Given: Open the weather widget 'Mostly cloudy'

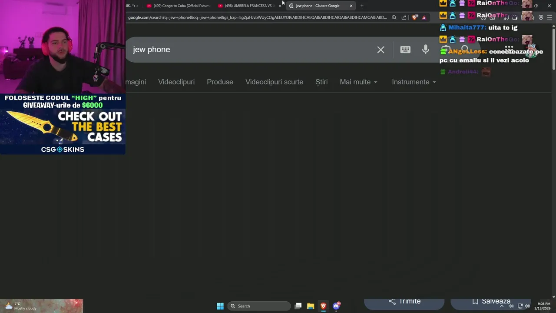Looking at the screenshot, I should 21,306.
